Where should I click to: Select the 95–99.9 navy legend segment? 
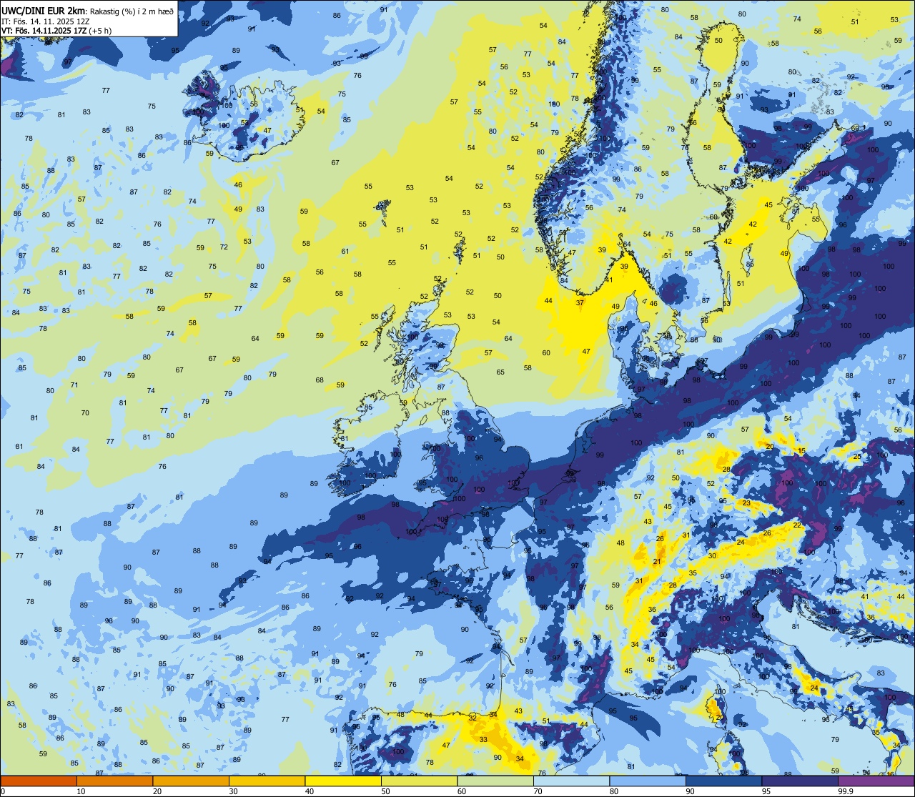pos(800,781)
